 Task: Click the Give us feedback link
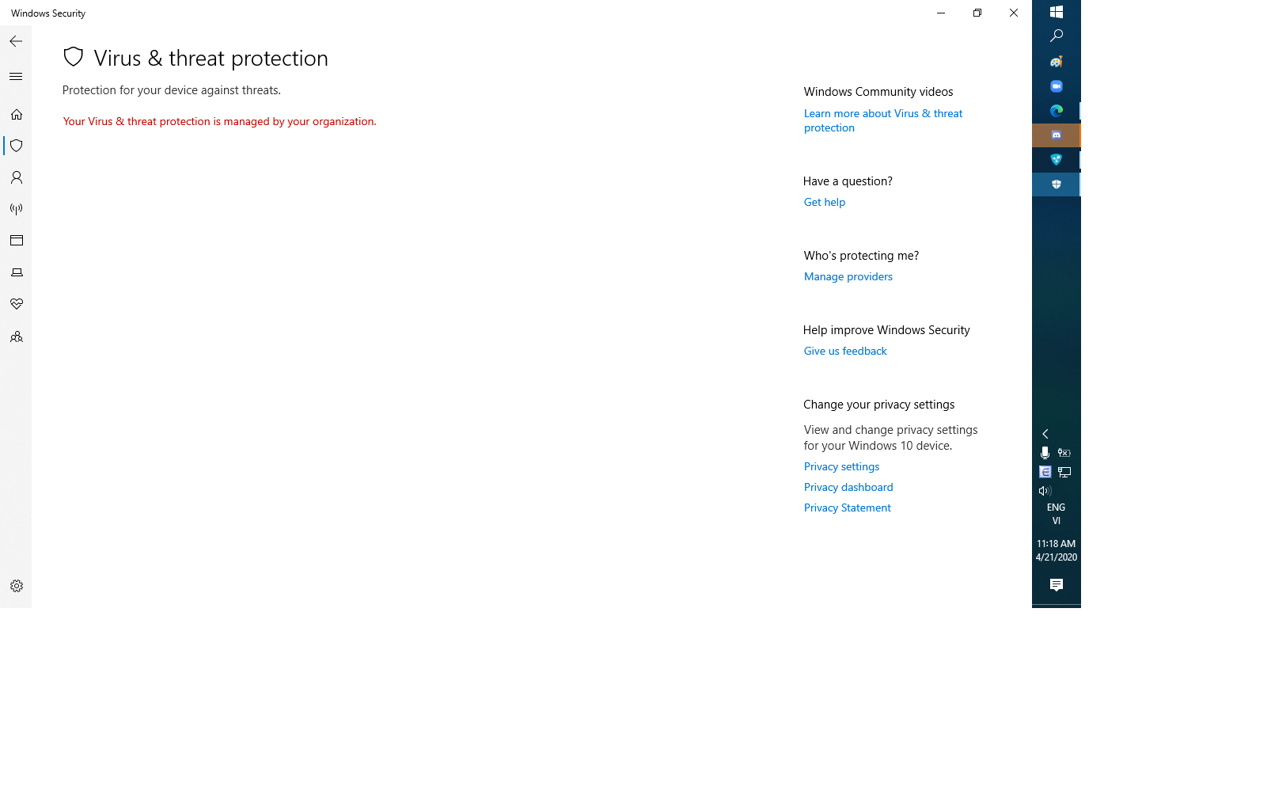(845, 351)
